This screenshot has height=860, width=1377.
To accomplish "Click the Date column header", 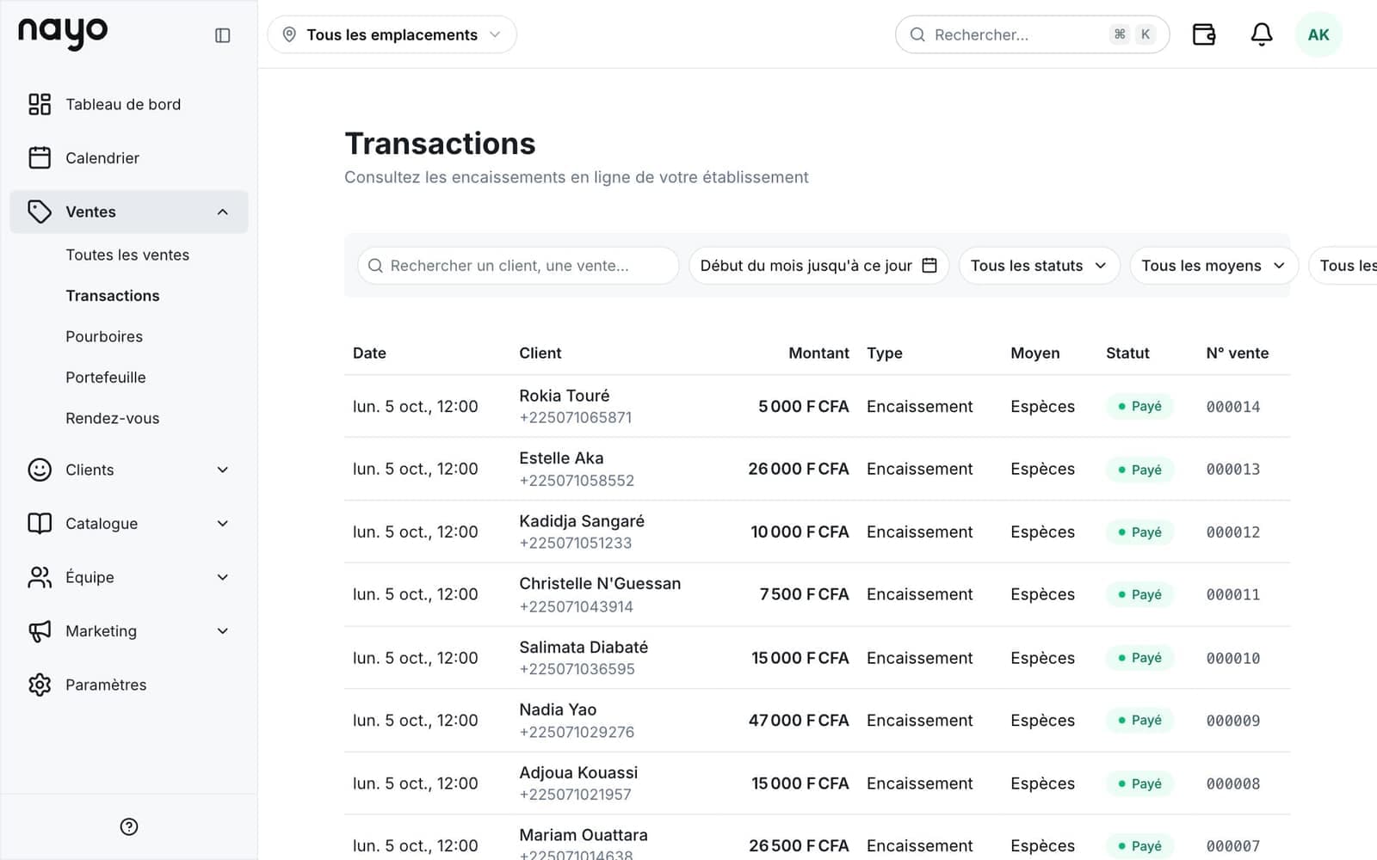I will [x=369, y=353].
